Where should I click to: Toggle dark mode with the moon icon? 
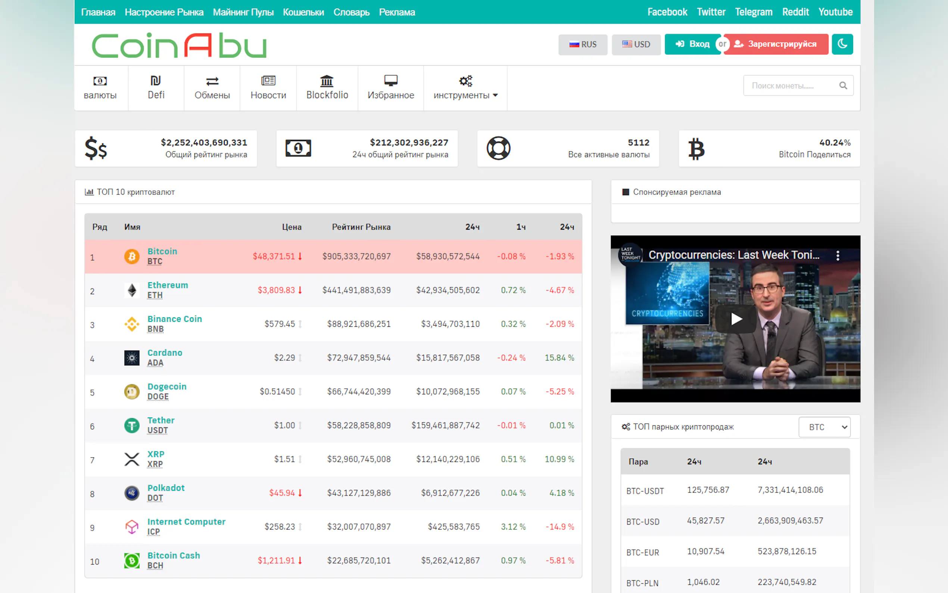click(842, 44)
